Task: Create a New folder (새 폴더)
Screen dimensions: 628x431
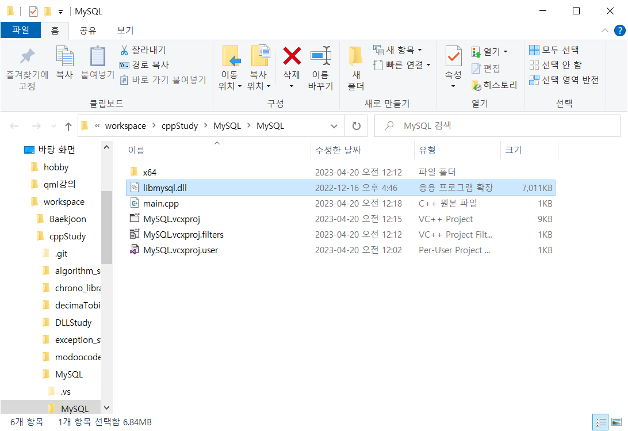Action: tap(356, 67)
